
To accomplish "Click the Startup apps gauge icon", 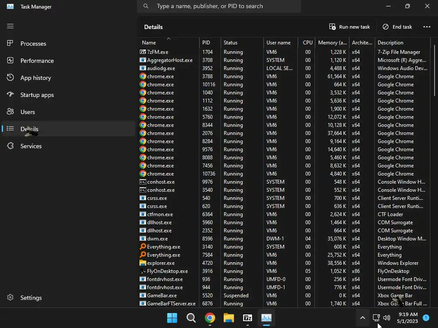I will click(10, 94).
